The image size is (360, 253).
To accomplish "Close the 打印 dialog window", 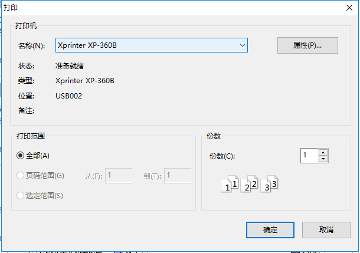I will 349,8.
